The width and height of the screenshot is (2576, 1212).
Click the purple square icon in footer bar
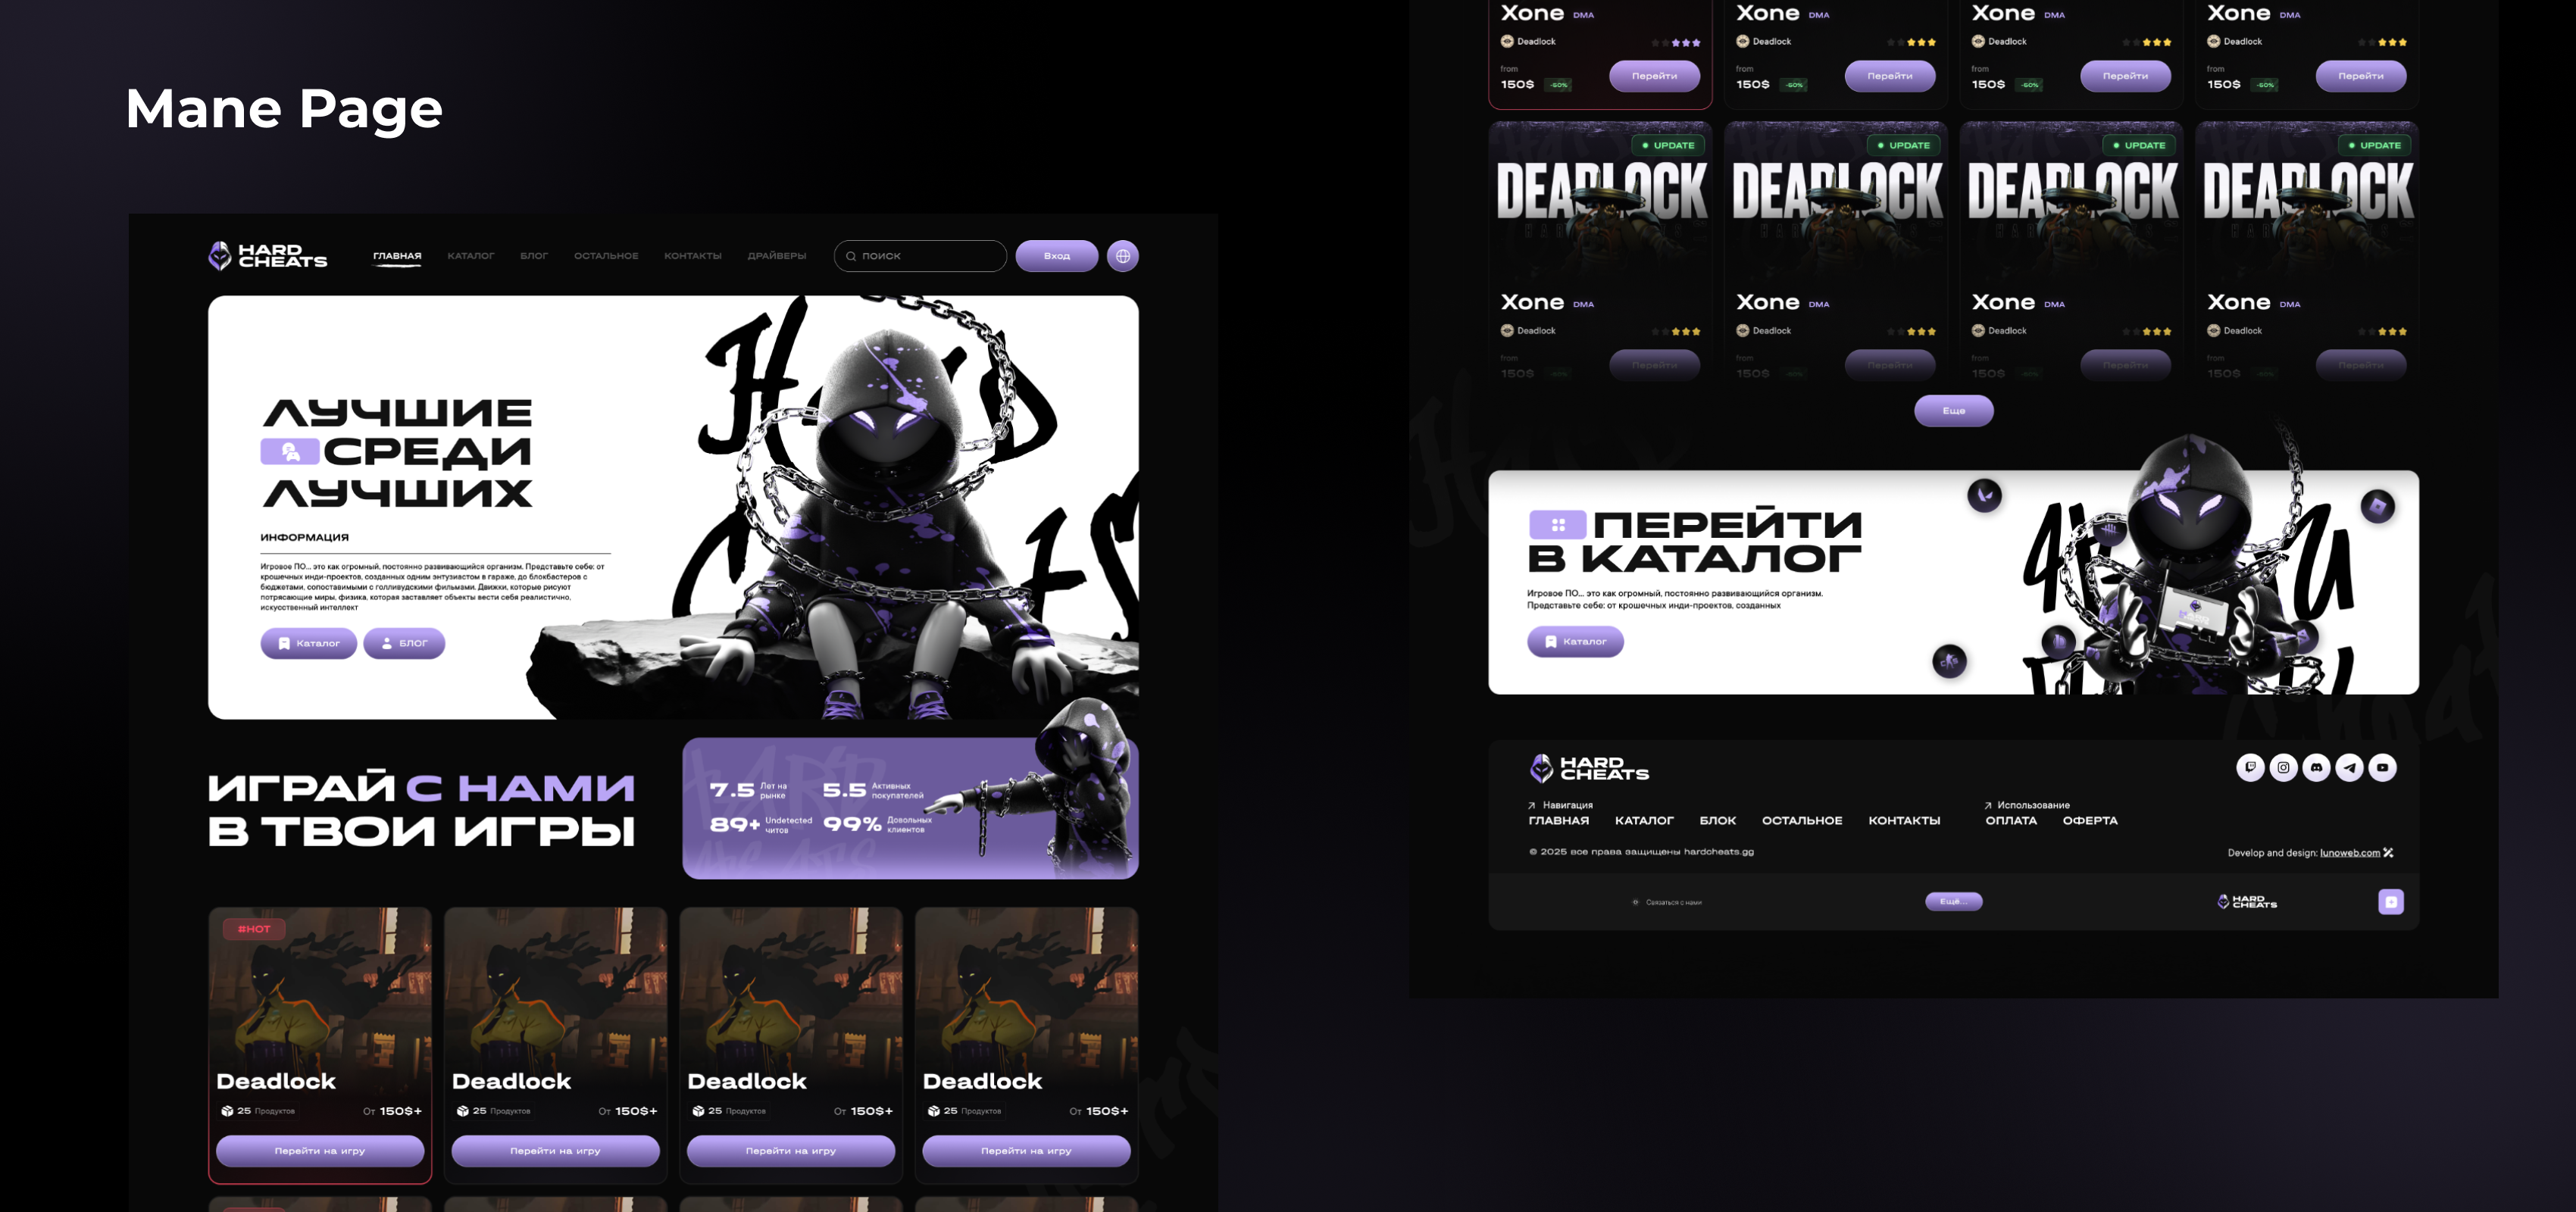(2390, 902)
